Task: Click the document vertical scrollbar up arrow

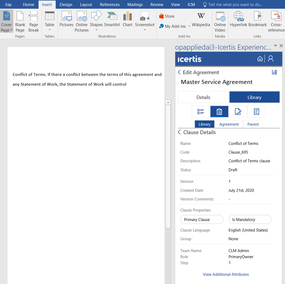Action: click(x=168, y=102)
